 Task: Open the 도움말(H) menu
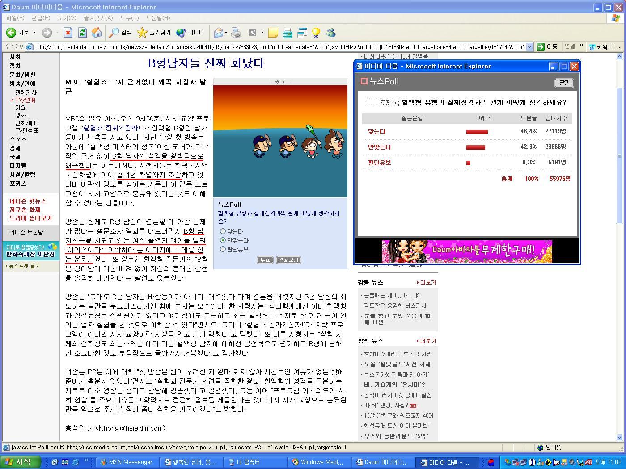[x=158, y=18]
